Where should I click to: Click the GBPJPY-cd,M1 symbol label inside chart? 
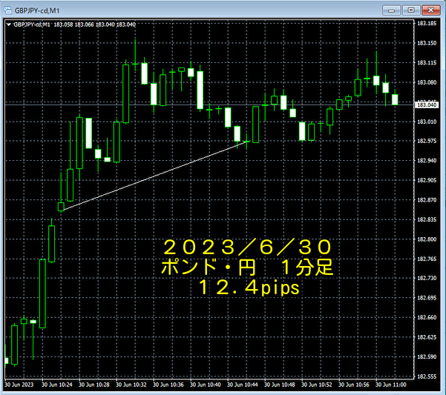point(32,24)
